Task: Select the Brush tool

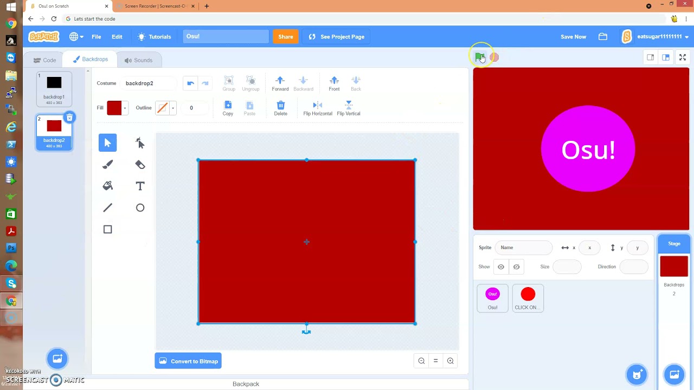Action: coord(107,165)
